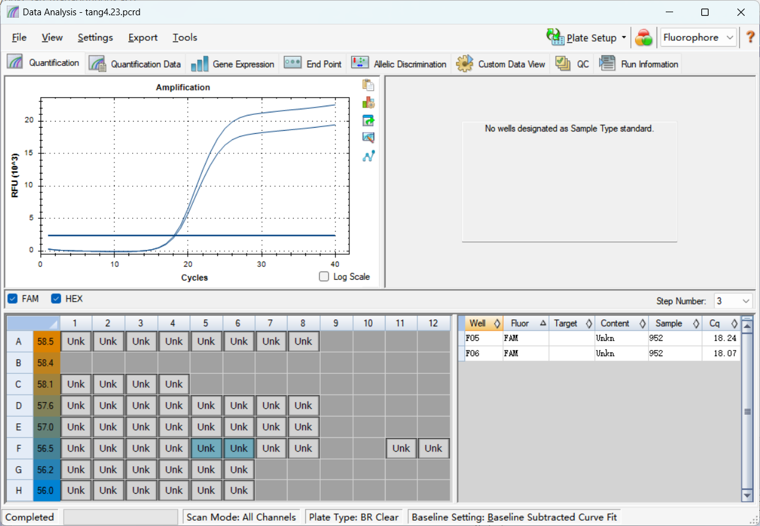Image resolution: width=760 pixels, height=526 pixels.
Task: Select plate column 12 header
Action: point(433,323)
